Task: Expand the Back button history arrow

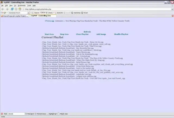Action: (5, 9)
